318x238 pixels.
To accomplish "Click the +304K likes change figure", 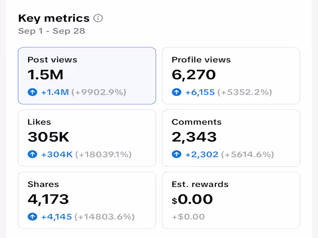I will point(56,154).
